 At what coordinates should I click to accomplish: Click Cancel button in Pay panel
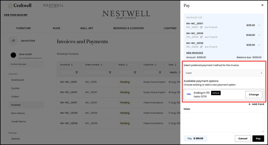pyautogui.click(x=243, y=139)
